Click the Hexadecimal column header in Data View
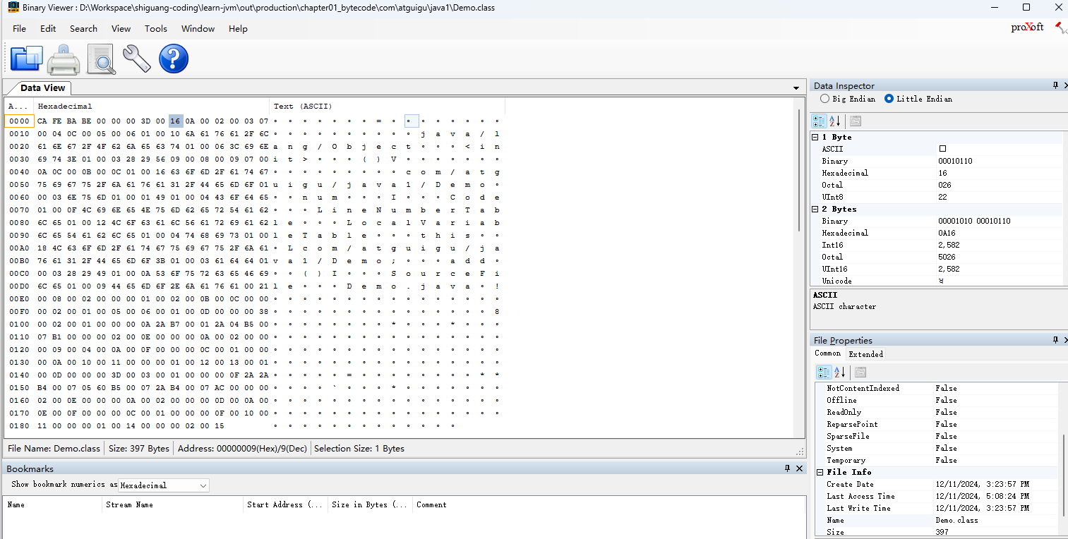 tap(151, 106)
